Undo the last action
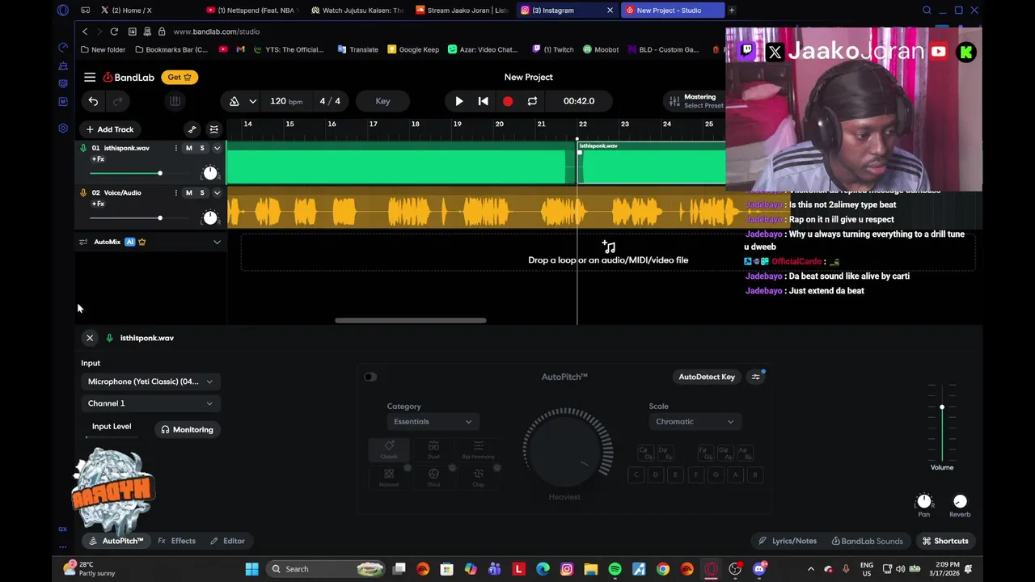The image size is (1035, 582). [x=93, y=101]
